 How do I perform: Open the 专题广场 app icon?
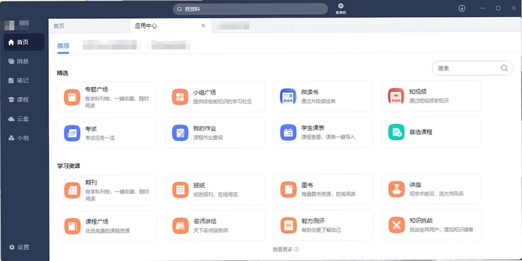(x=72, y=97)
